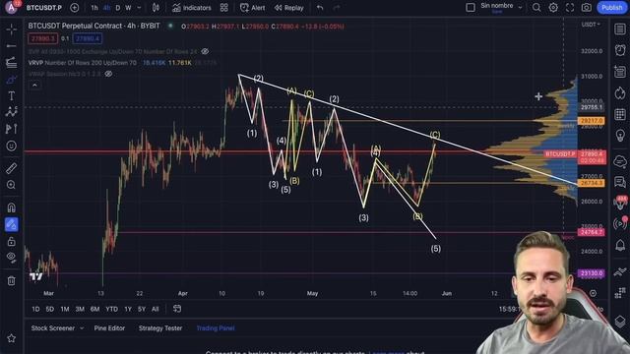The height and width of the screenshot is (354, 630).
Task: Open the watchlist panel icon
Action: [x=620, y=29]
